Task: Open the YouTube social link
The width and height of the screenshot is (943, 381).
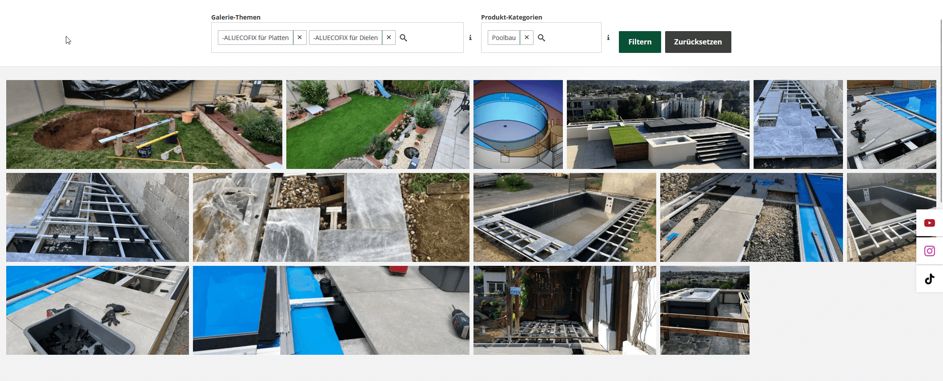Action: (929, 223)
